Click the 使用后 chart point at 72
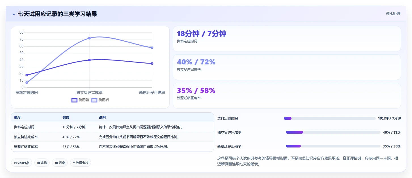The height and width of the screenshot is (178, 412). point(89,38)
